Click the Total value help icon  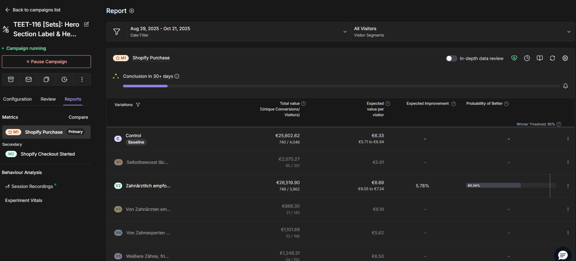(303, 104)
